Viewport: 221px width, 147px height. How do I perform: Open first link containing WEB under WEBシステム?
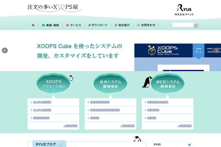158,102
